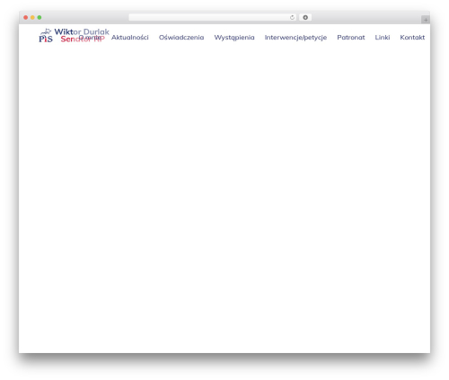The image size is (449, 380).
Task: Click the round browser toolbar button beside the address bar
Action: (x=305, y=17)
